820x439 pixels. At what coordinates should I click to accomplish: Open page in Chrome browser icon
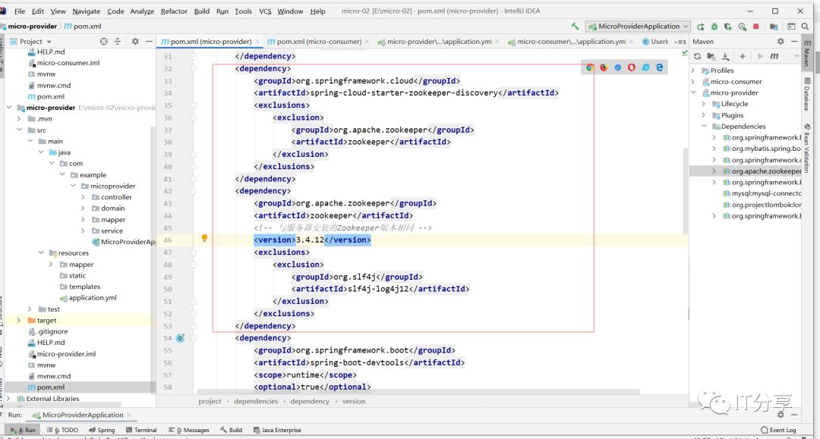pos(590,67)
